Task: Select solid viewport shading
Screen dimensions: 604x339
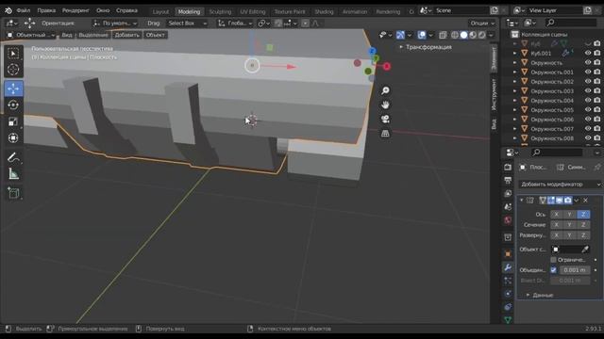Action: tap(463, 35)
